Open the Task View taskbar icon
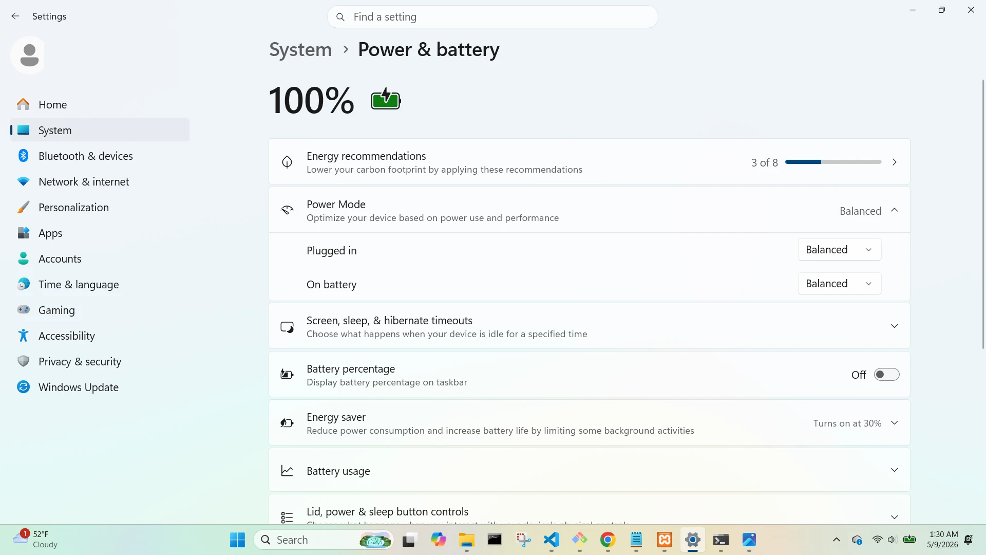This screenshot has width=986, height=555. 409,540
